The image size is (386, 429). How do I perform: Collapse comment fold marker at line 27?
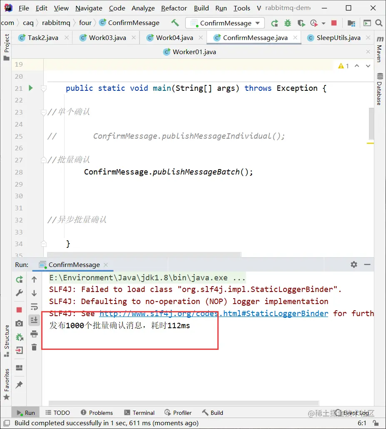[x=43, y=160]
